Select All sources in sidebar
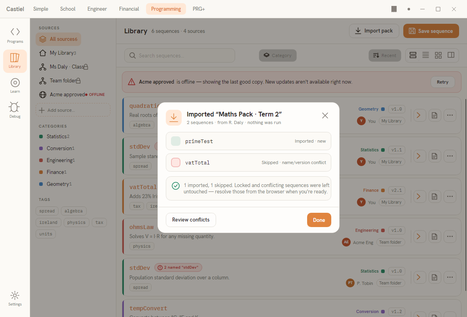 click(59, 39)
